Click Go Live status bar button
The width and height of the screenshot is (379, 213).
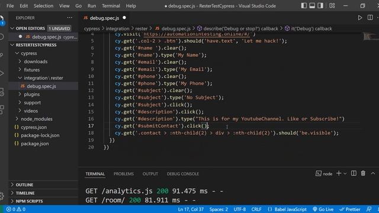click(323, 209)
